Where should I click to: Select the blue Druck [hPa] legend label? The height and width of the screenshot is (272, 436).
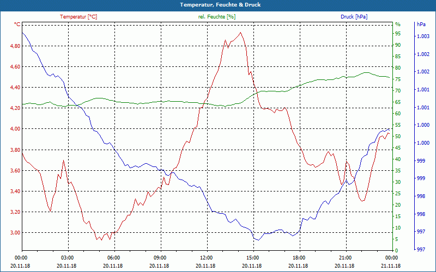[354, 17]
